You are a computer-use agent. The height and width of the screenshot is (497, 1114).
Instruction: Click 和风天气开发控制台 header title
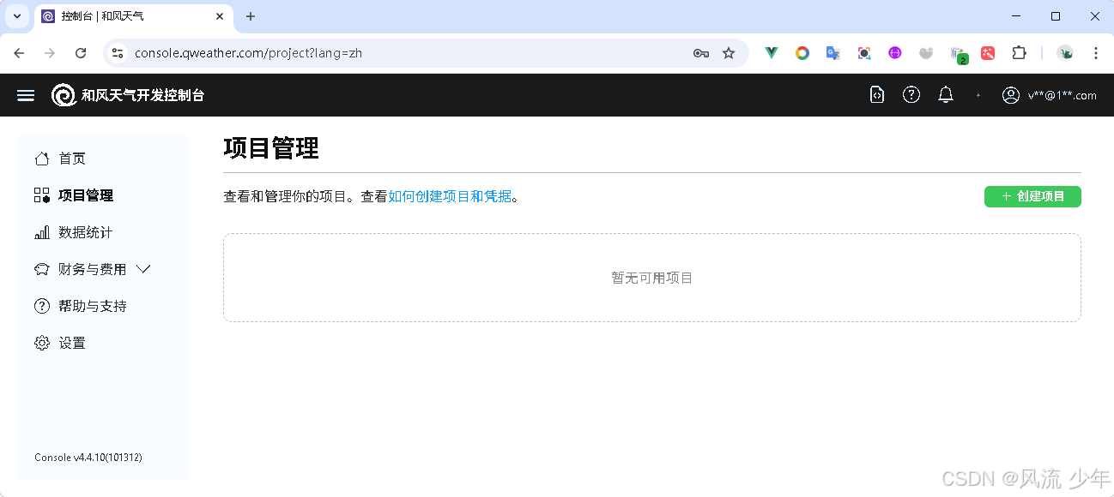(x=143, y=95)
